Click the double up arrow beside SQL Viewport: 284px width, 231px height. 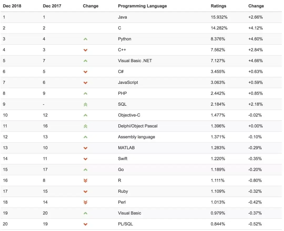click(x=85, y=104)
